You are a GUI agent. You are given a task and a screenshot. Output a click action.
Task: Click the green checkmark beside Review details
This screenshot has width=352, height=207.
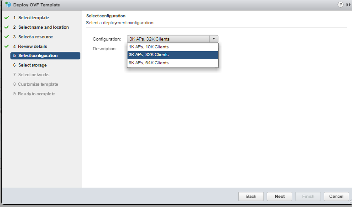[x=6, y=46]
